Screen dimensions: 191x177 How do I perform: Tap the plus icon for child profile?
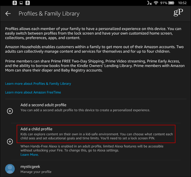pyautogui.click(x=10, y=142)
